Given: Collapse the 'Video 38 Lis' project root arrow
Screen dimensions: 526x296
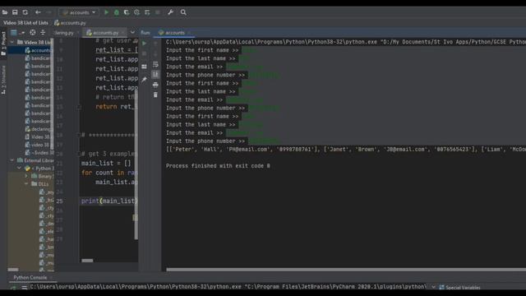Looking at the screenshot, I should pos(12,42).
